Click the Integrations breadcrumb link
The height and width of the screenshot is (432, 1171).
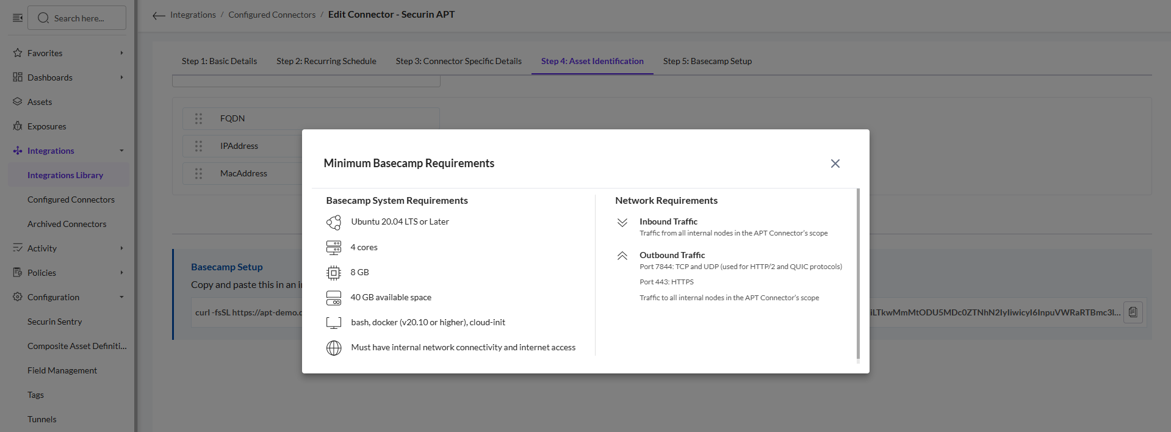pyautogui.click(x=193, y=15)
